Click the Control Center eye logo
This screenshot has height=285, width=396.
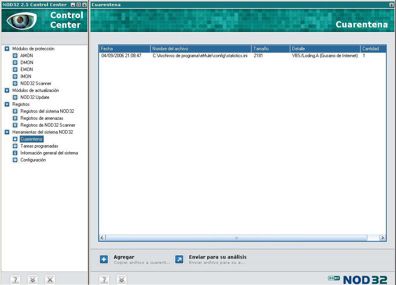(x=22, y=20)
